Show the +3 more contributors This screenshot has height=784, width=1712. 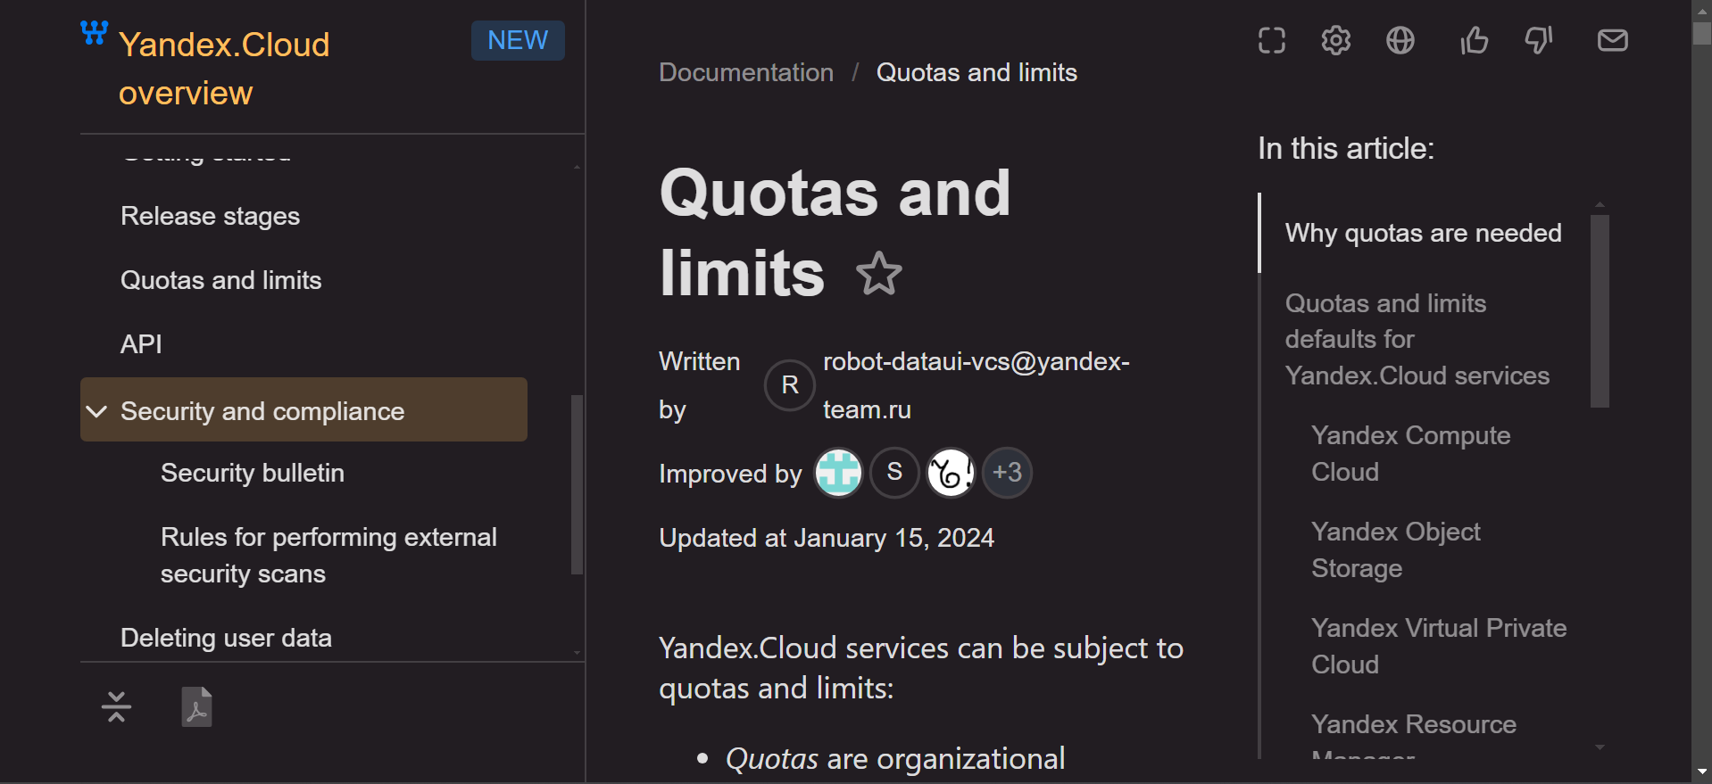[1007, 473]
